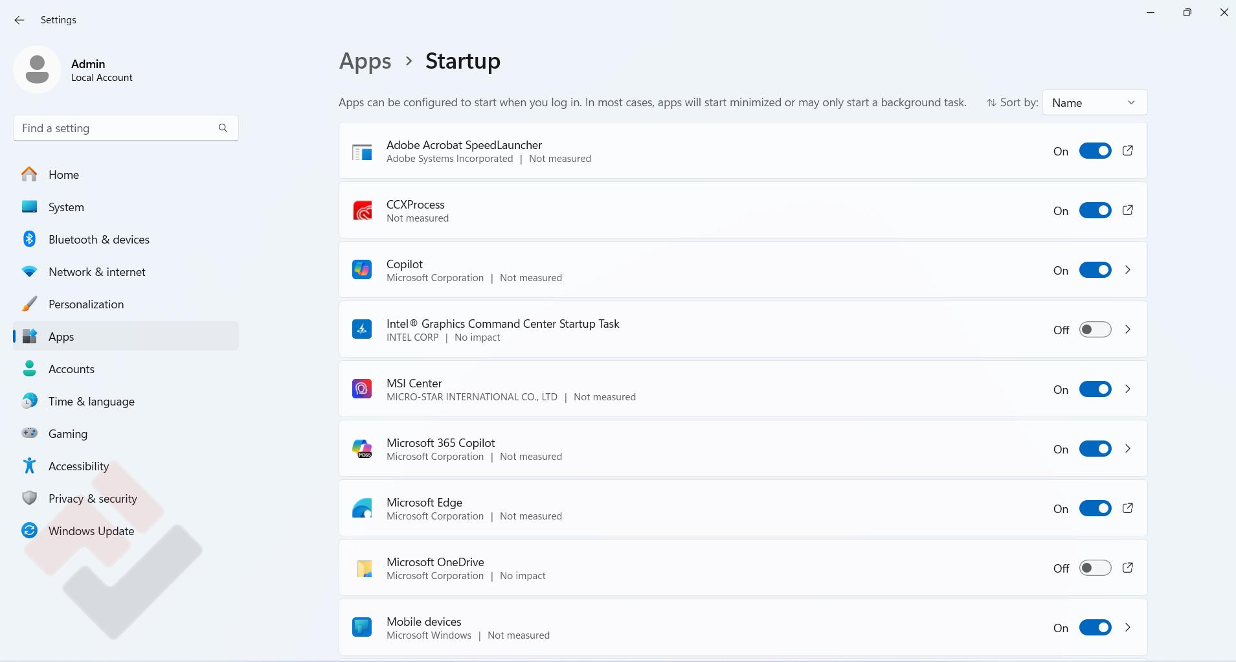Open external link icon for Adobe Acrobat SpeedLauncher
Image resolution: width=1236 pixels, height=662 pixels.
tap(1127, 151)
